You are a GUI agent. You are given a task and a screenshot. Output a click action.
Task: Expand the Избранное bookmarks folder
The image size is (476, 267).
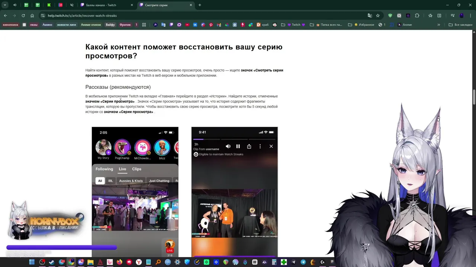(361, 25)
